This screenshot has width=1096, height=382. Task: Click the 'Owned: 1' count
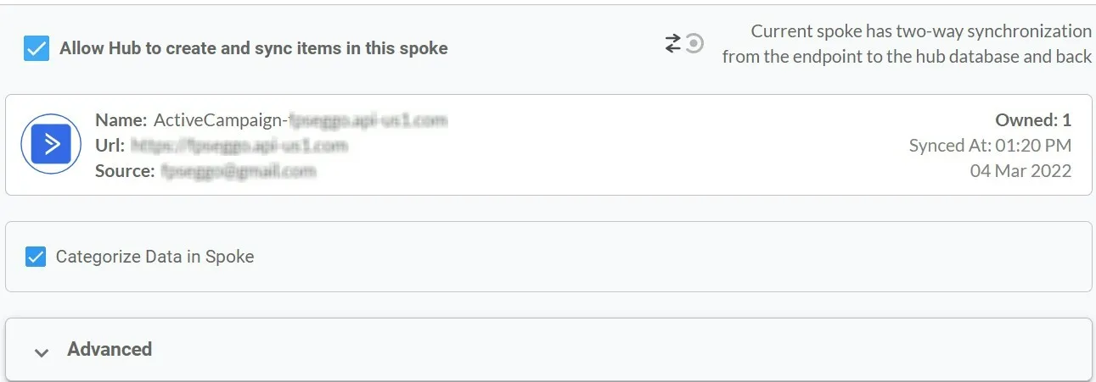(1033, 120)
